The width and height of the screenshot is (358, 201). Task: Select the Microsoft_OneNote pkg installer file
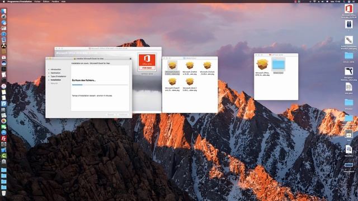tap(190, 68)
